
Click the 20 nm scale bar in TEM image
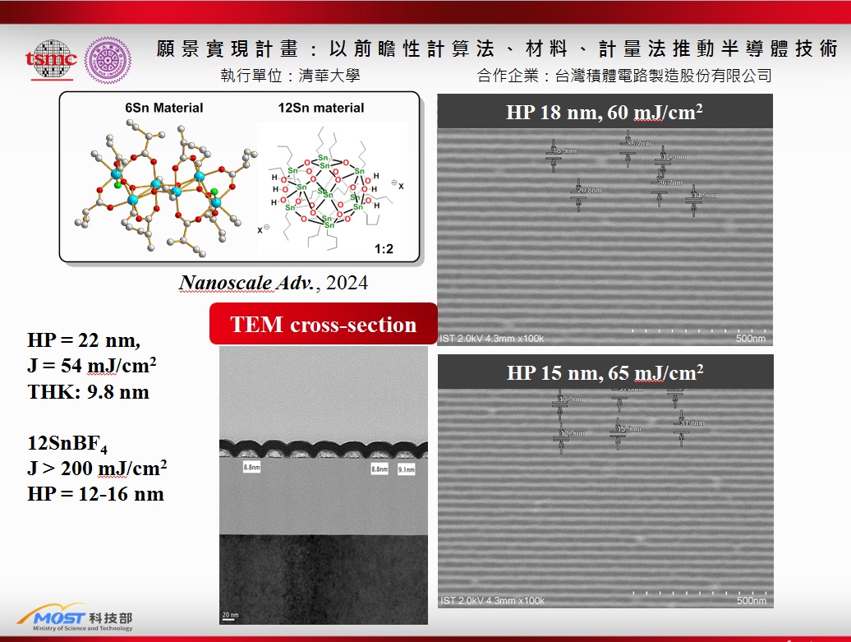(x=230, y=615)
